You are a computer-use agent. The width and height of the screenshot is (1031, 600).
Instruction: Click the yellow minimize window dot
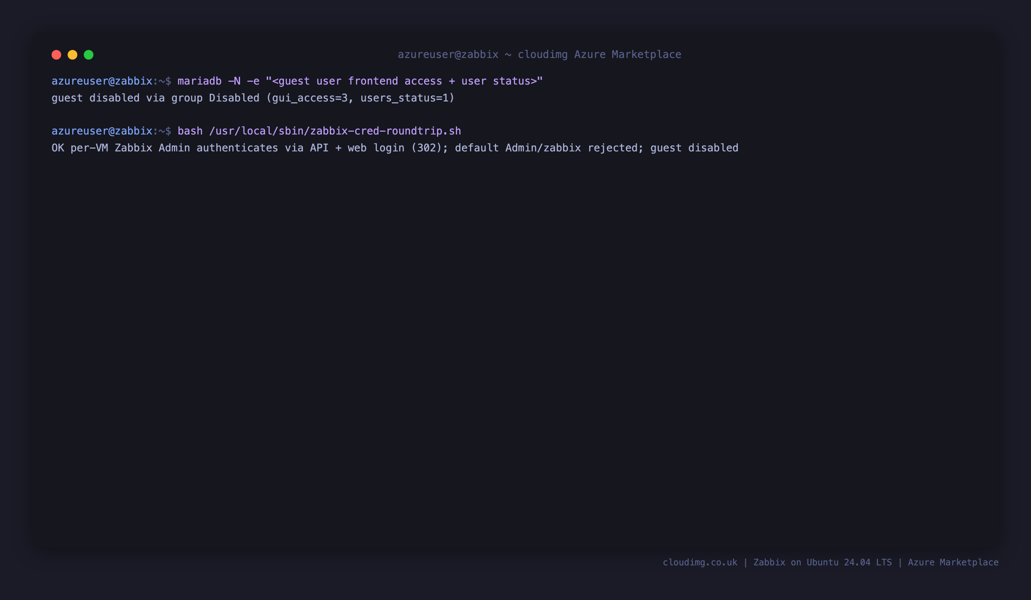click(x=72, y=55)
